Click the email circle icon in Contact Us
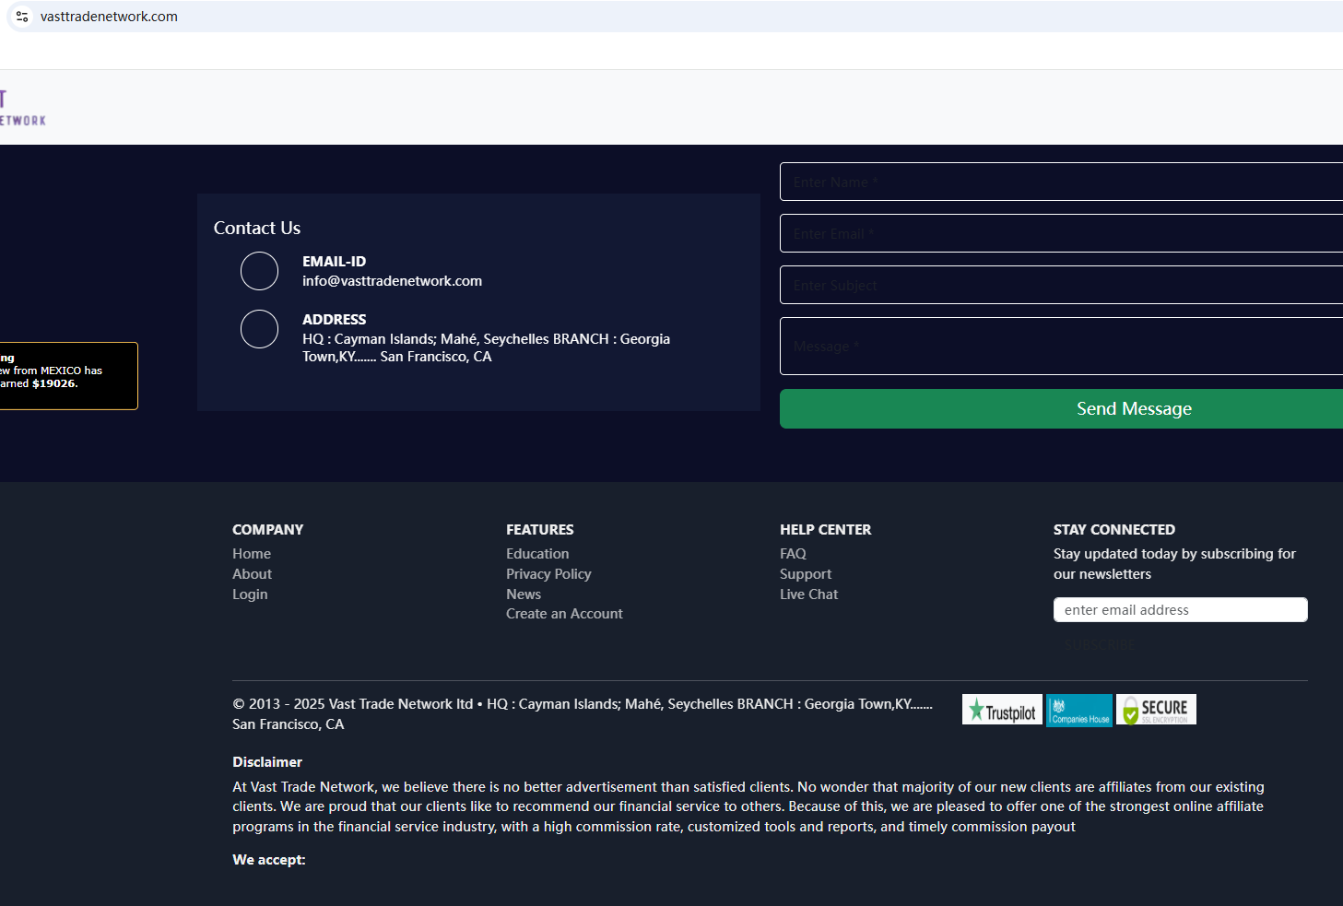Viewport: 1343px width, 906px height. tap(259, 271)
